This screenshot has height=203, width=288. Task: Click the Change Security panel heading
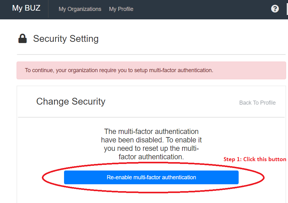pos(71,101)
